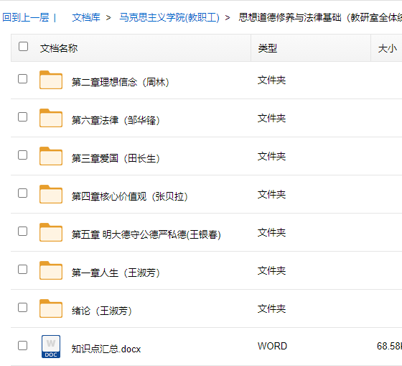Open the 第六章法律 folder icon
402x366 pixels.
[51, 118]
